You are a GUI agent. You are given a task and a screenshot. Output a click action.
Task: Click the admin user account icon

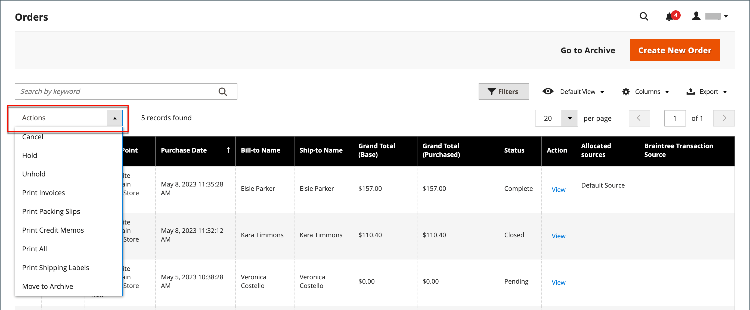click(696, 16)
